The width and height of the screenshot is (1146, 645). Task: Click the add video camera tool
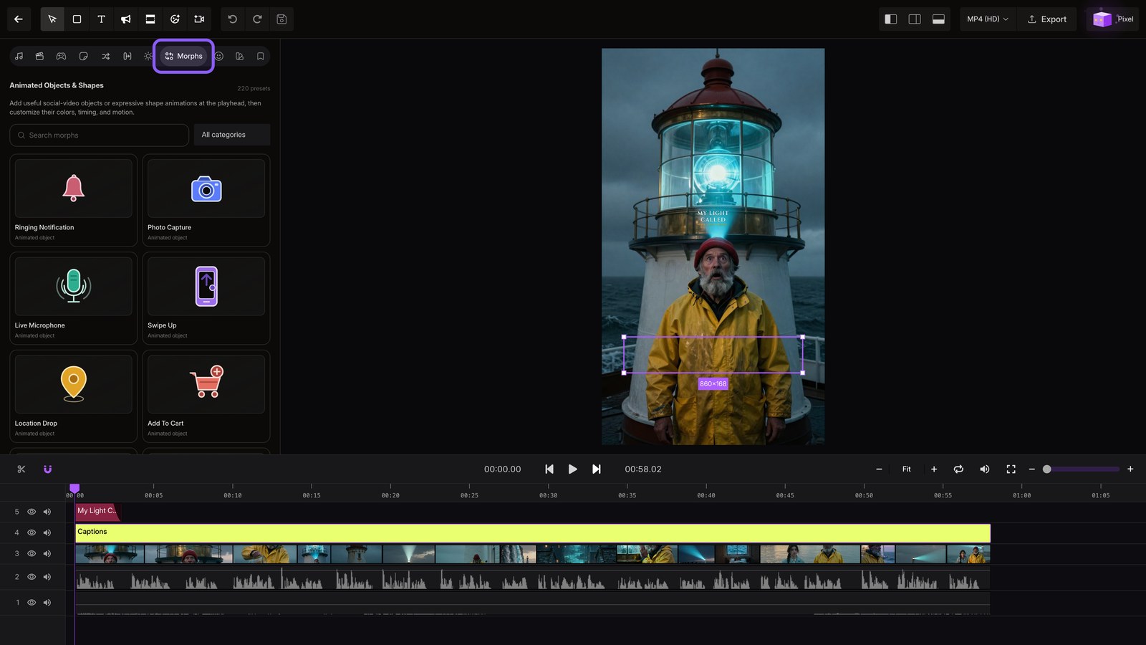[x=199, y=19]
